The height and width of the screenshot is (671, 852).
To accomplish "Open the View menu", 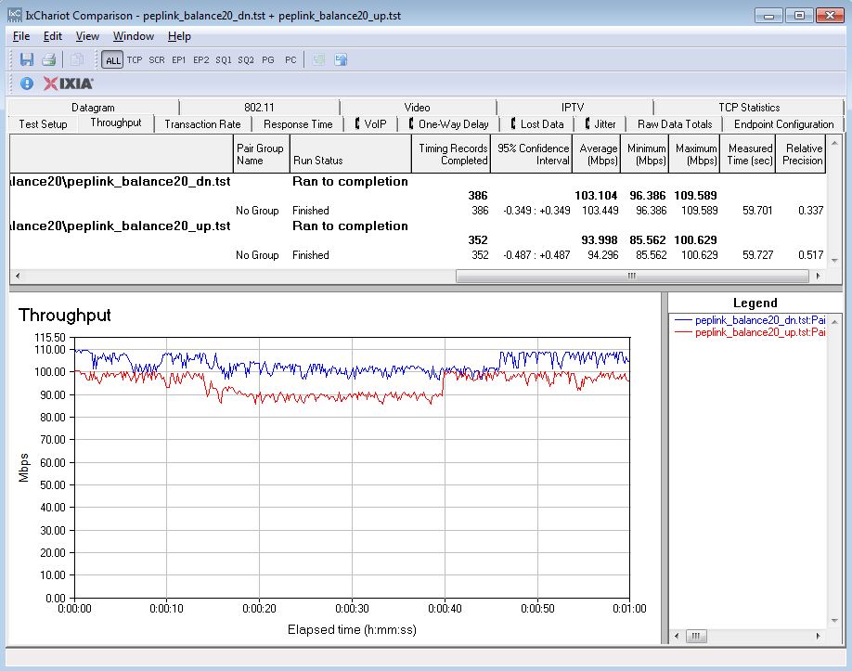I will [87, 36].
